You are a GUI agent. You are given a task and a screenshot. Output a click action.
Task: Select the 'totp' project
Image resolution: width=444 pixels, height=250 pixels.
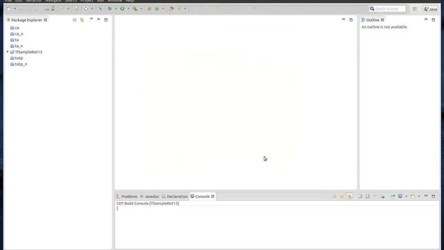[x=17, y=58]
